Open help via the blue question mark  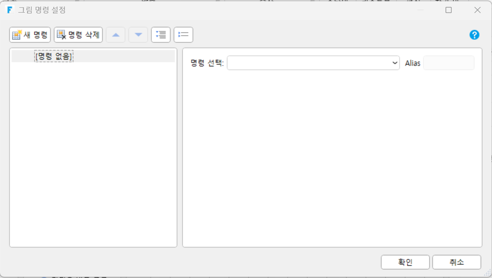tap(474, 35)
